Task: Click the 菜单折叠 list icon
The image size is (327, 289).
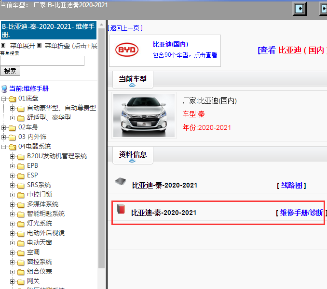Action: coord(39,45)
